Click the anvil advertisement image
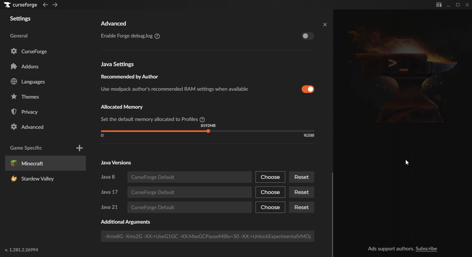This screenshot has width=472, height=257. (403, 74)
